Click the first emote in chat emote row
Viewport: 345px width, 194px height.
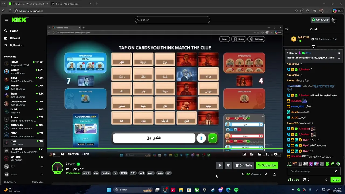click(x=289, y=164)
